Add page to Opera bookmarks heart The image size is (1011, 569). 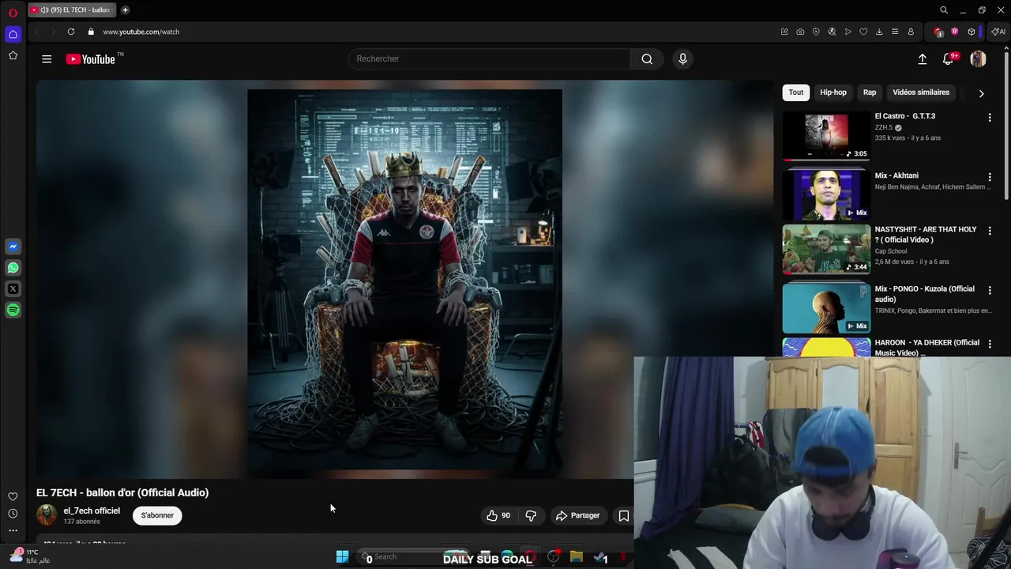click(x=863, y=32)
